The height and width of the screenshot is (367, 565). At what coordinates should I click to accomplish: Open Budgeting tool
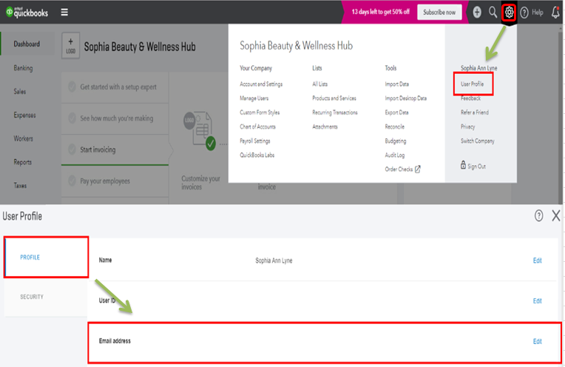396,141
